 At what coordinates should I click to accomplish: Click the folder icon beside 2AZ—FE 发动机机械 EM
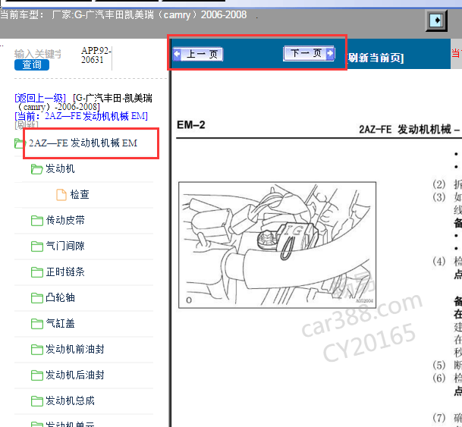click(20, 143)
